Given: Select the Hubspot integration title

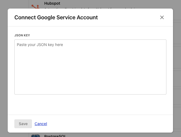Looking at the screenshot, I should click(52, 3).
